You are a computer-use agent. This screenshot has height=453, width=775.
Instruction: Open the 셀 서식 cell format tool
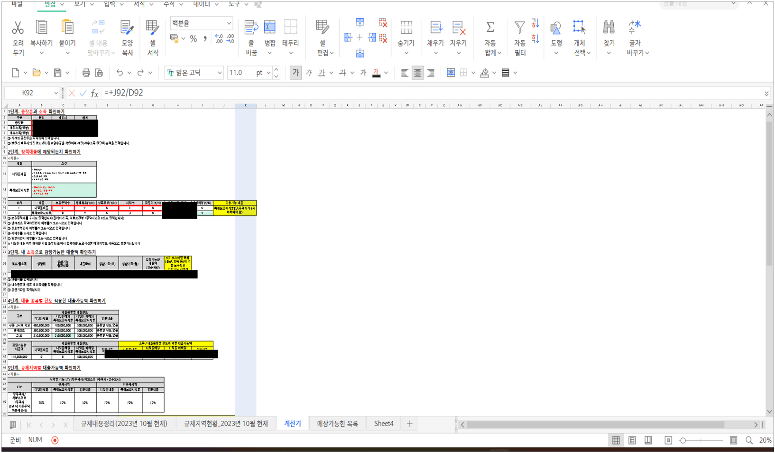[152, 28]
